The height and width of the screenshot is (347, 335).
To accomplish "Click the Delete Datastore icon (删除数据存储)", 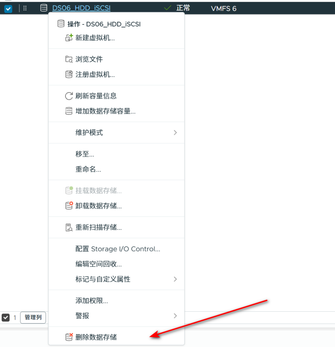I will tap(69, 337).
